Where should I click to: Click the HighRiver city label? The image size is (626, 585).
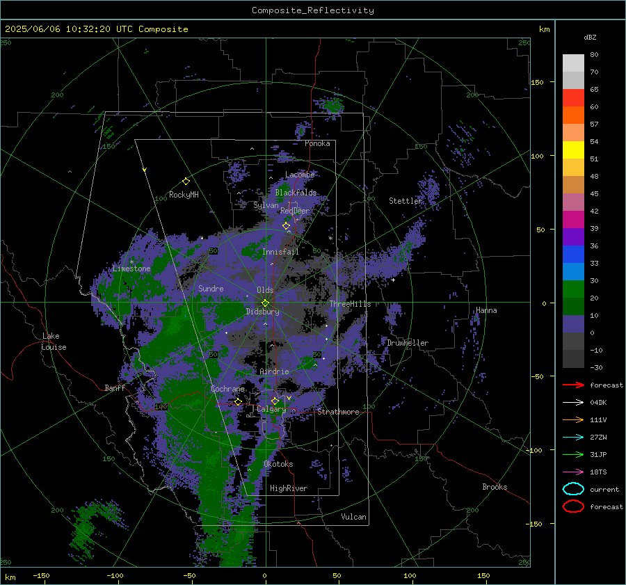(x=289, y=488)
